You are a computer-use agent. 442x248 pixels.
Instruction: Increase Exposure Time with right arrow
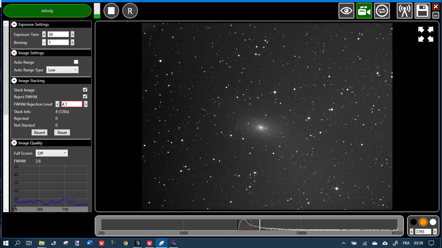[72, 34]
